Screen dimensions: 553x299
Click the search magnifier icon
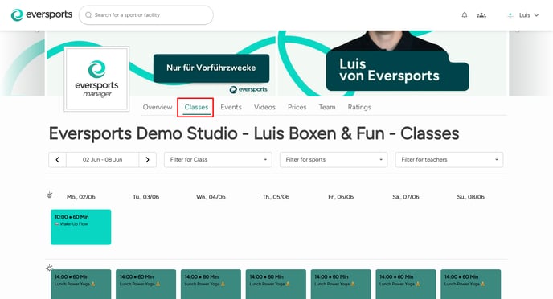[x=88, y=15]
